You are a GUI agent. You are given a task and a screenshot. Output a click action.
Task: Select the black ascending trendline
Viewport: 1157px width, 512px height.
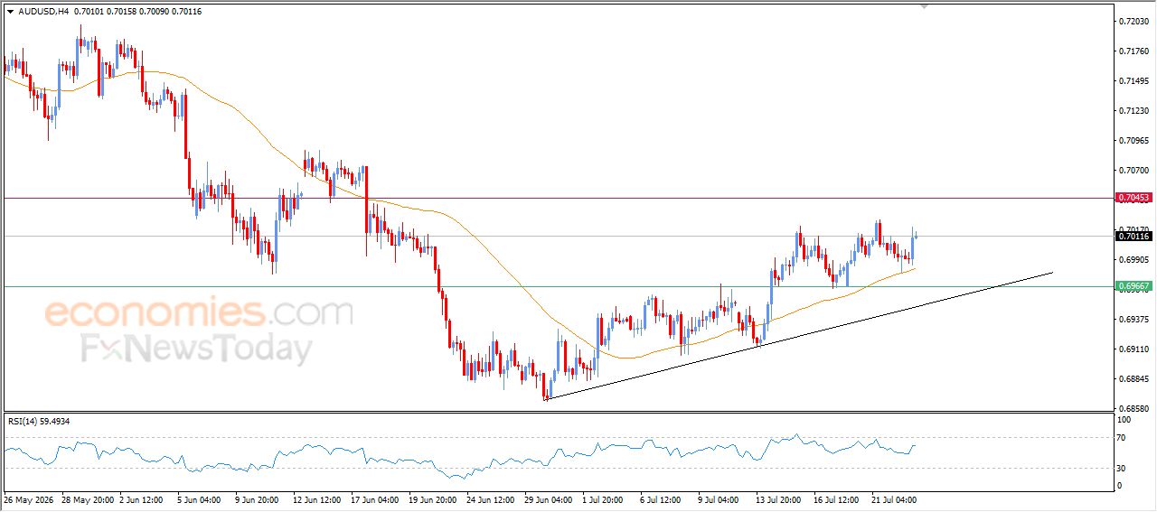pyautogui.click(x=800, y=335)
